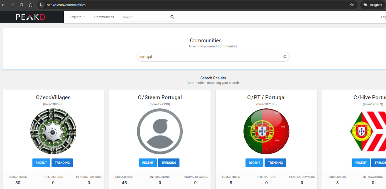Click the community search box containing 'portugal'
This screenshot has width=386, height=189.
(213, 57)
